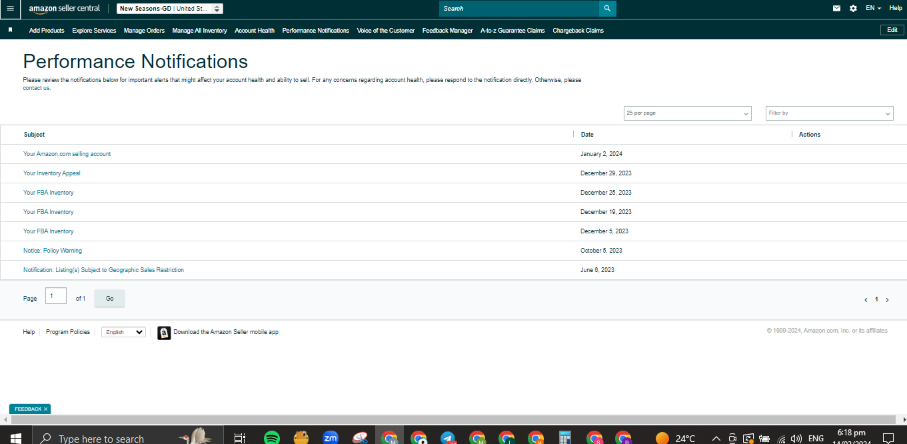The width and height of the screenshot is (907, 444).
Task: Go to the next page arrow
Action: pos(887,300)
